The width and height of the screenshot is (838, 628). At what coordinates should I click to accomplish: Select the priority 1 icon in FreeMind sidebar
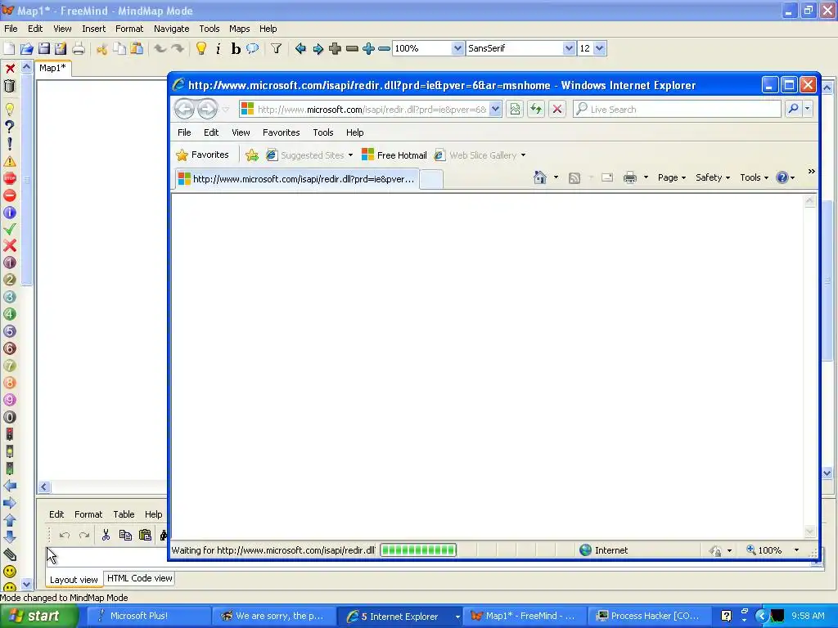tap(10, 262)
